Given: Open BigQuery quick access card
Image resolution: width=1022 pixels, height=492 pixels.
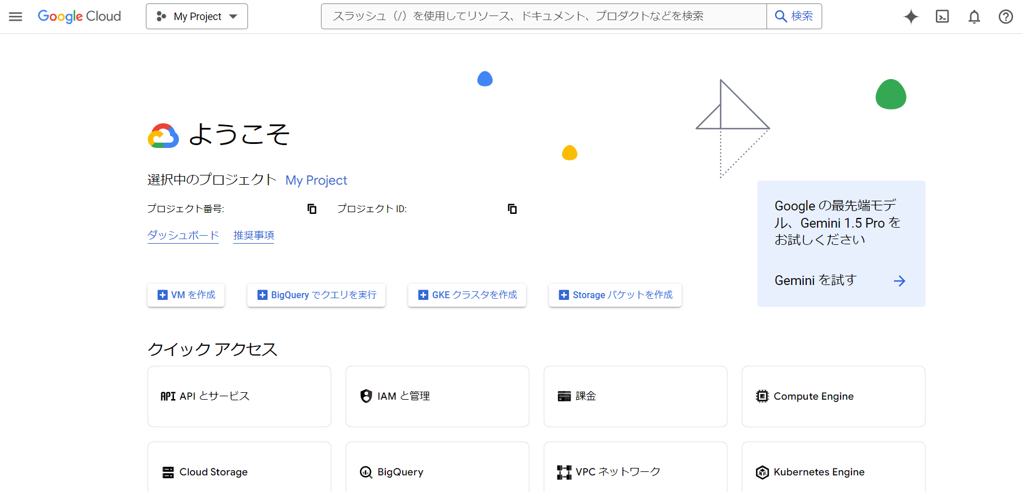Looking at the screenshot, I should (438, 467).
